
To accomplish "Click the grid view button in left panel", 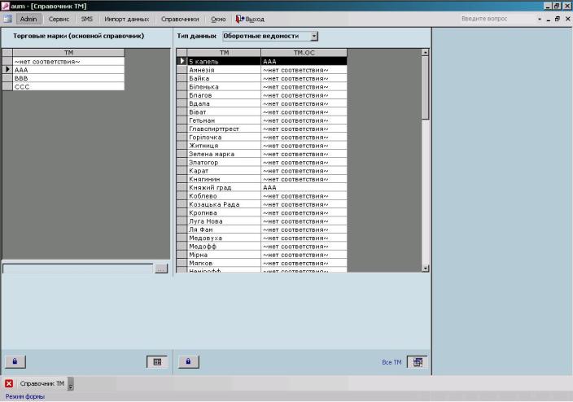I will 157,362.
